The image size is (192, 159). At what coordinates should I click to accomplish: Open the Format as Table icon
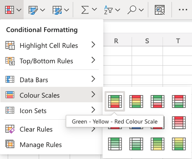pyautogui.click(x=33, y=10)
